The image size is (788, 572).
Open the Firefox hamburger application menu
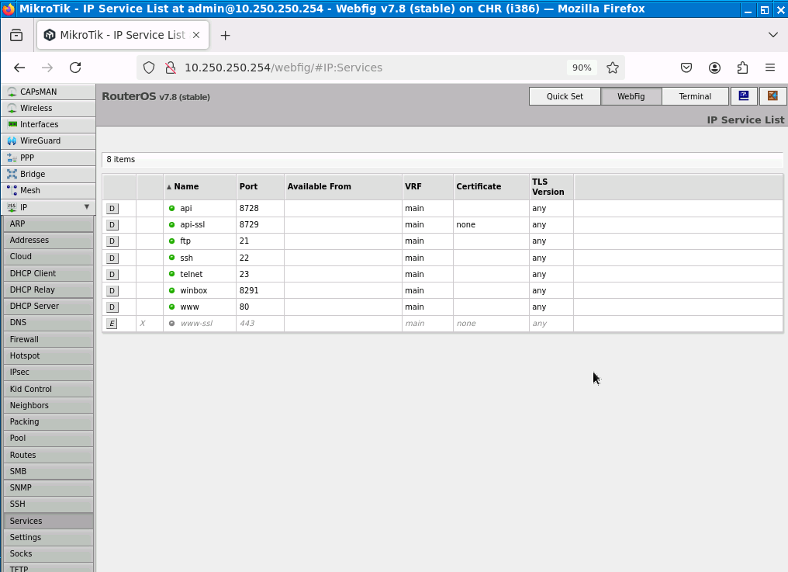click(x=770, y=68)
